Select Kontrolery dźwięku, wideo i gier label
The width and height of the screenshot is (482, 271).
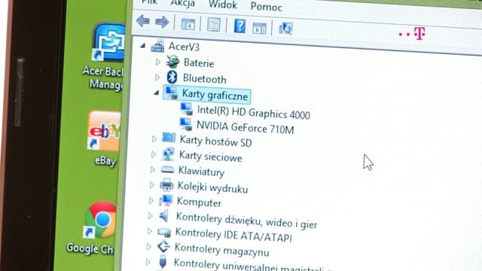246,221
